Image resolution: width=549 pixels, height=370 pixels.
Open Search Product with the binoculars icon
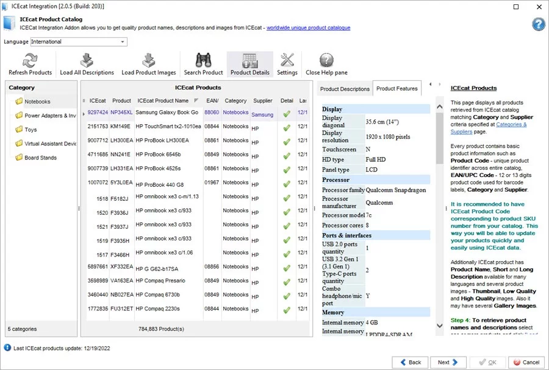(203, 61)
